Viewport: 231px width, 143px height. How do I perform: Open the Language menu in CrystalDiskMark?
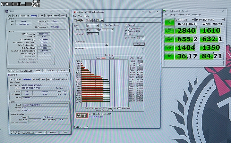[196, 15]
